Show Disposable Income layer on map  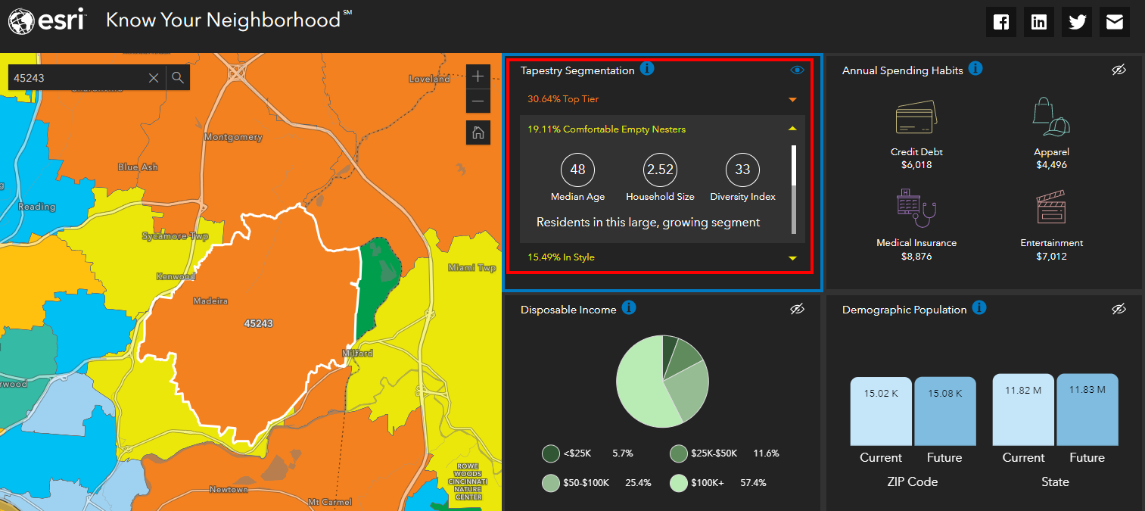pos(797,309)
